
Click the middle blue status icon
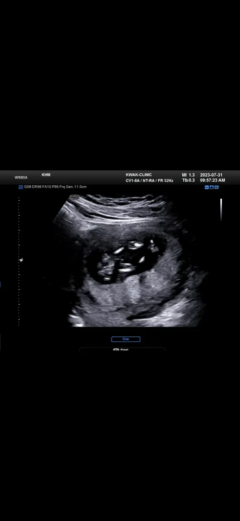pyautogui.click(x=212, y=187)
